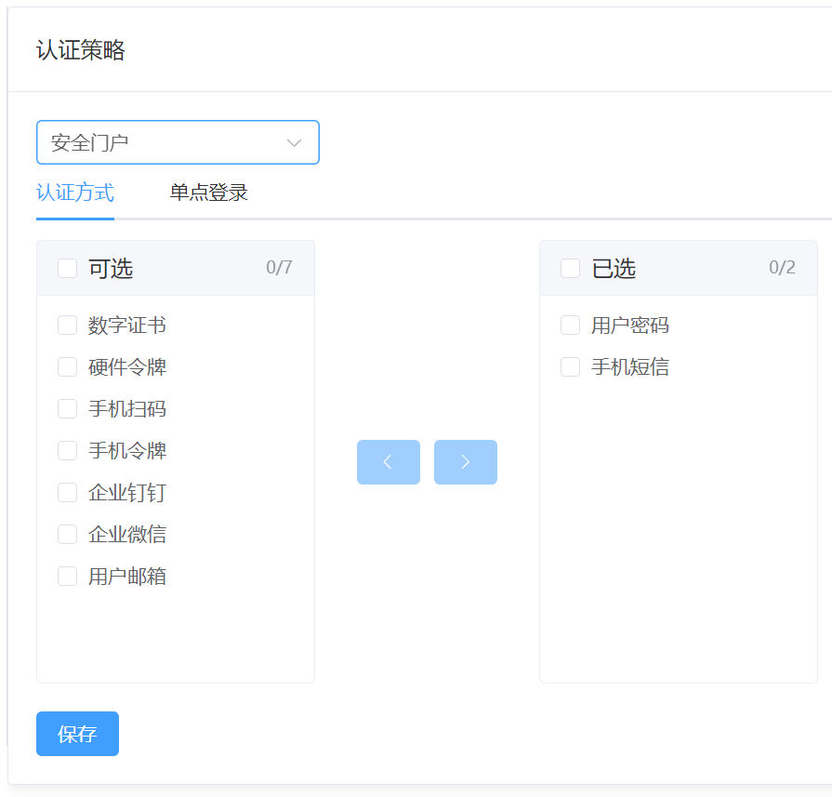Check the 企业微信 option

[66, 534]
